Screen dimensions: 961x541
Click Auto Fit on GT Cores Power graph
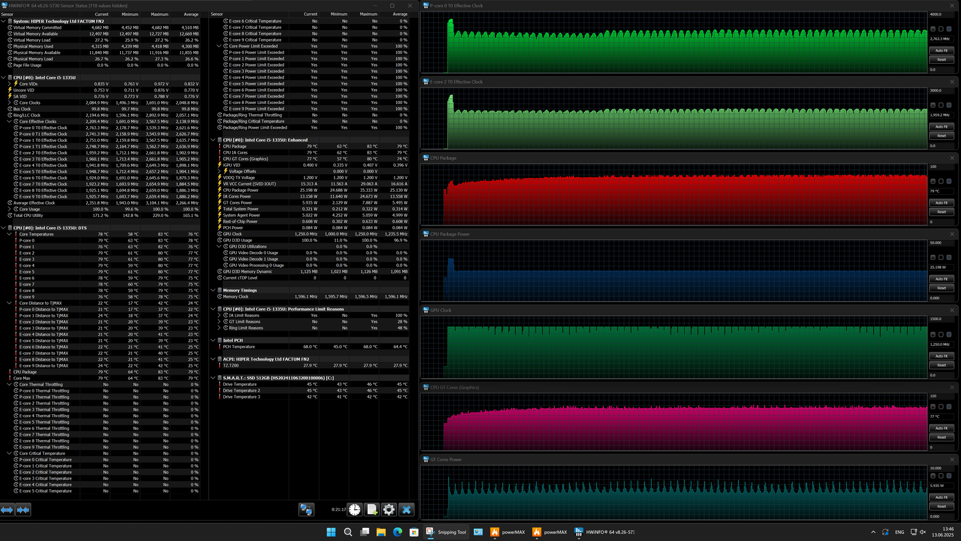tap(941, 497)
